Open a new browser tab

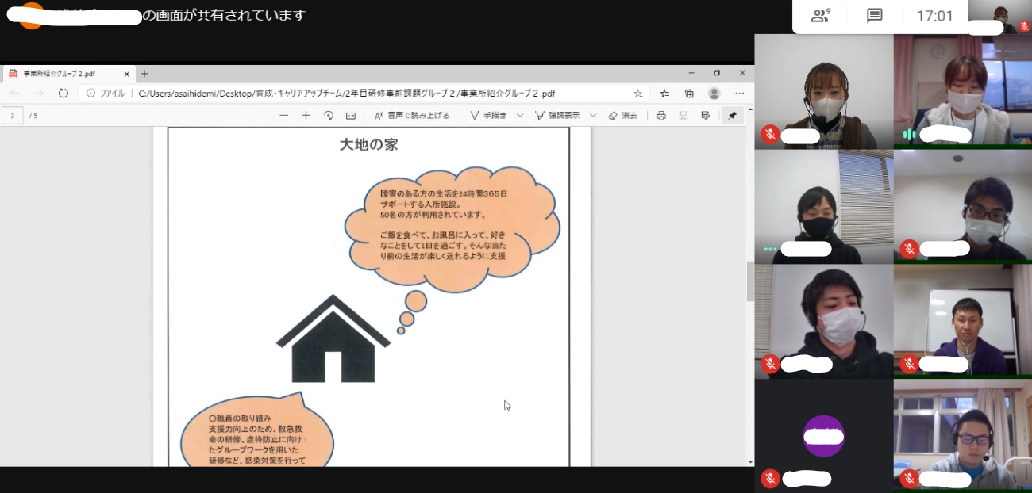point(144,74)
